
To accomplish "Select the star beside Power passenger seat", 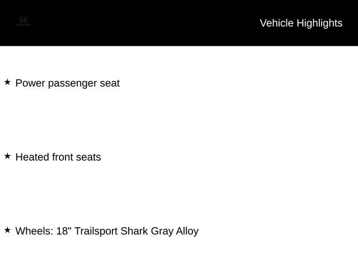I will pos(7,82).
